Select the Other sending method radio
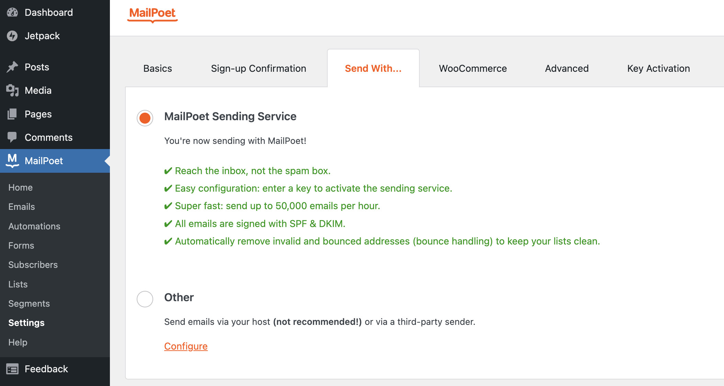This screenshot has width=724, height=386. click(145, 299)
